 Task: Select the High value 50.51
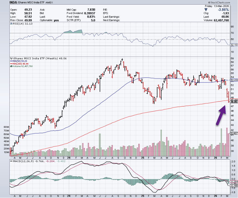coord(28,13)
